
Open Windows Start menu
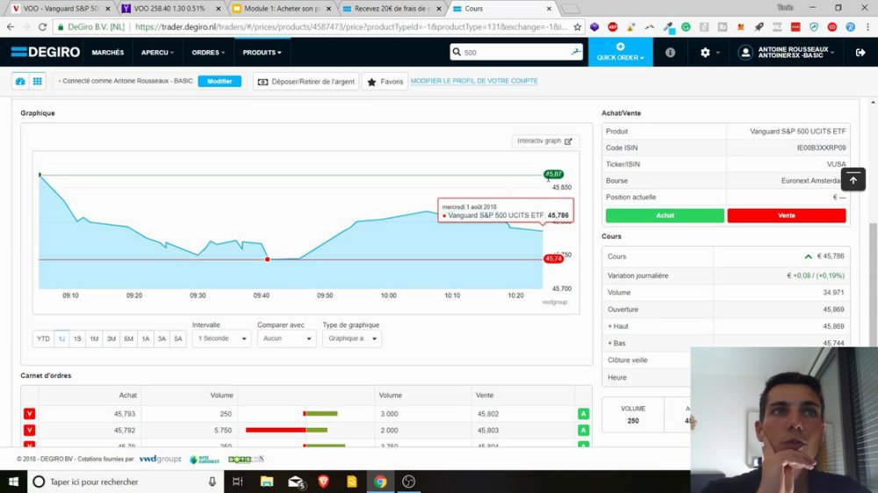(x=13, y=482)
